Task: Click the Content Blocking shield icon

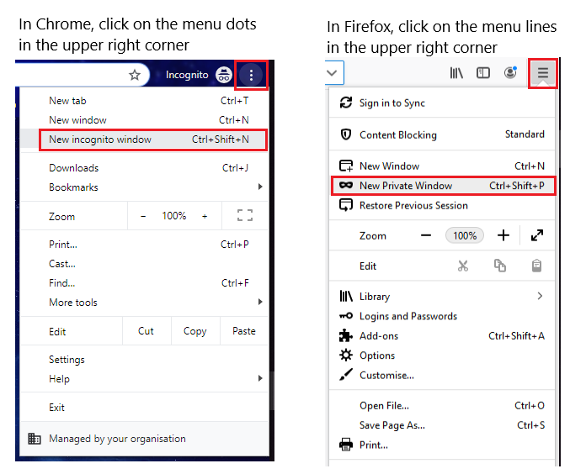Action: click(x=346, y=134)
